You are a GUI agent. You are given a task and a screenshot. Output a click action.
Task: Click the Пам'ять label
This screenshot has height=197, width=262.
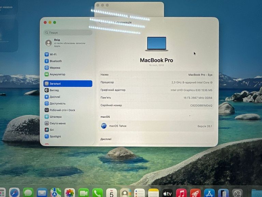pyautogui.click(x=106, y=97)
